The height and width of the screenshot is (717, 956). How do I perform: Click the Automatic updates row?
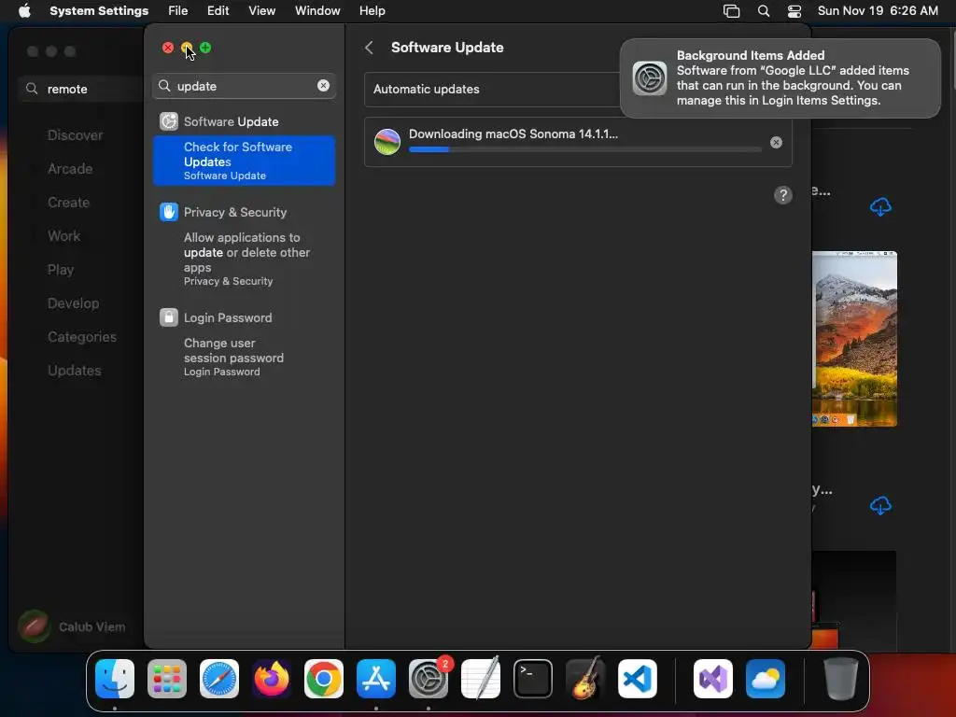pos(578,89)
